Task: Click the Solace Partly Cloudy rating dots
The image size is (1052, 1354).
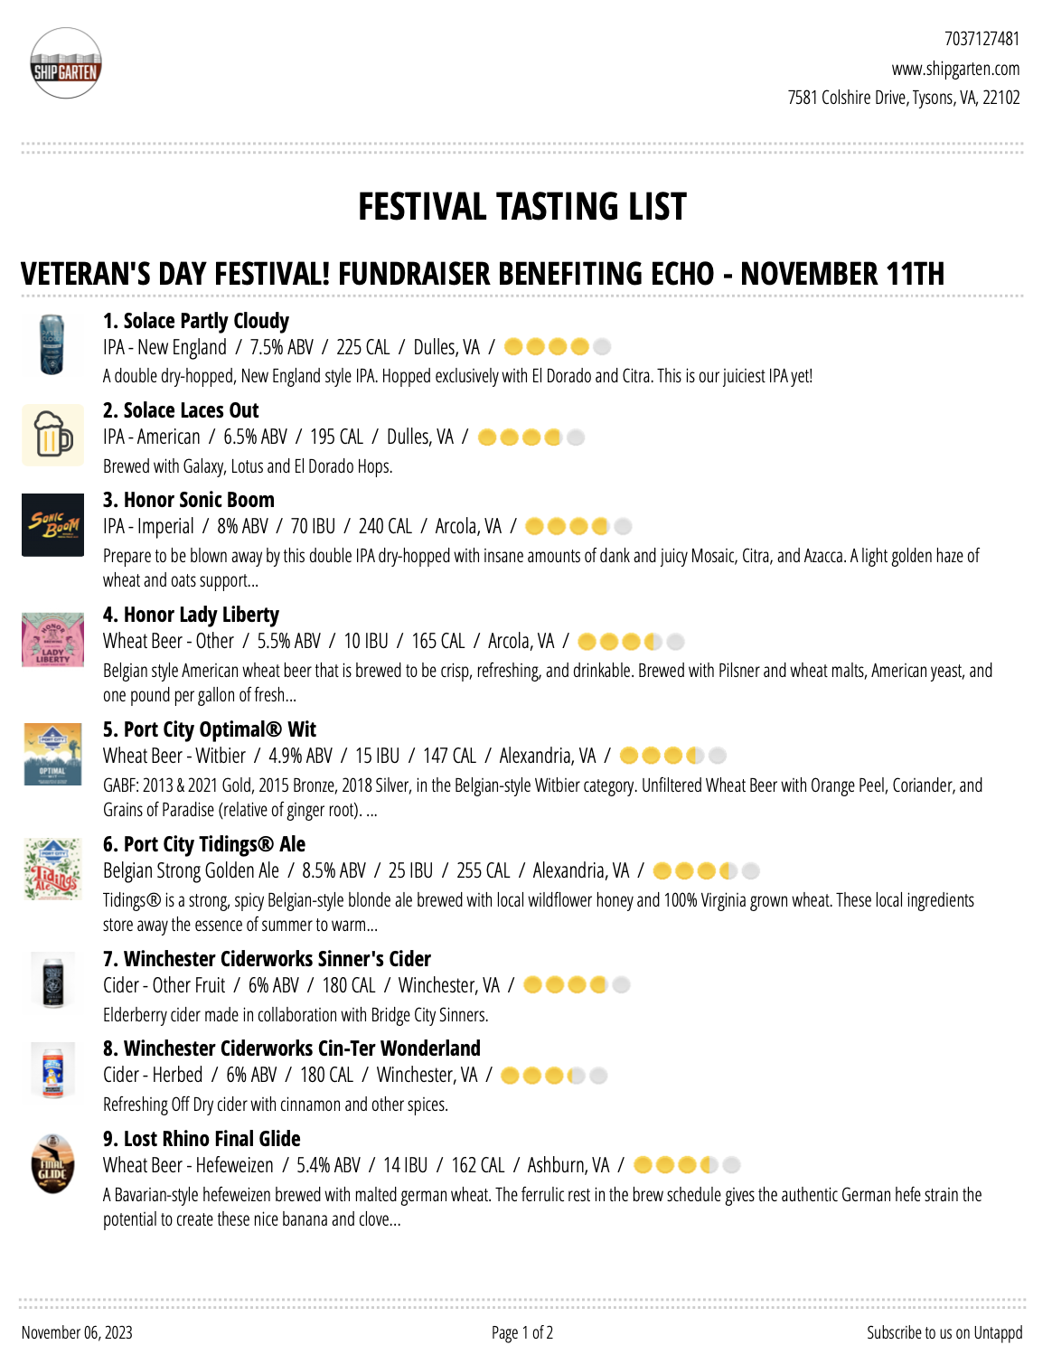Action: [558, 346]
